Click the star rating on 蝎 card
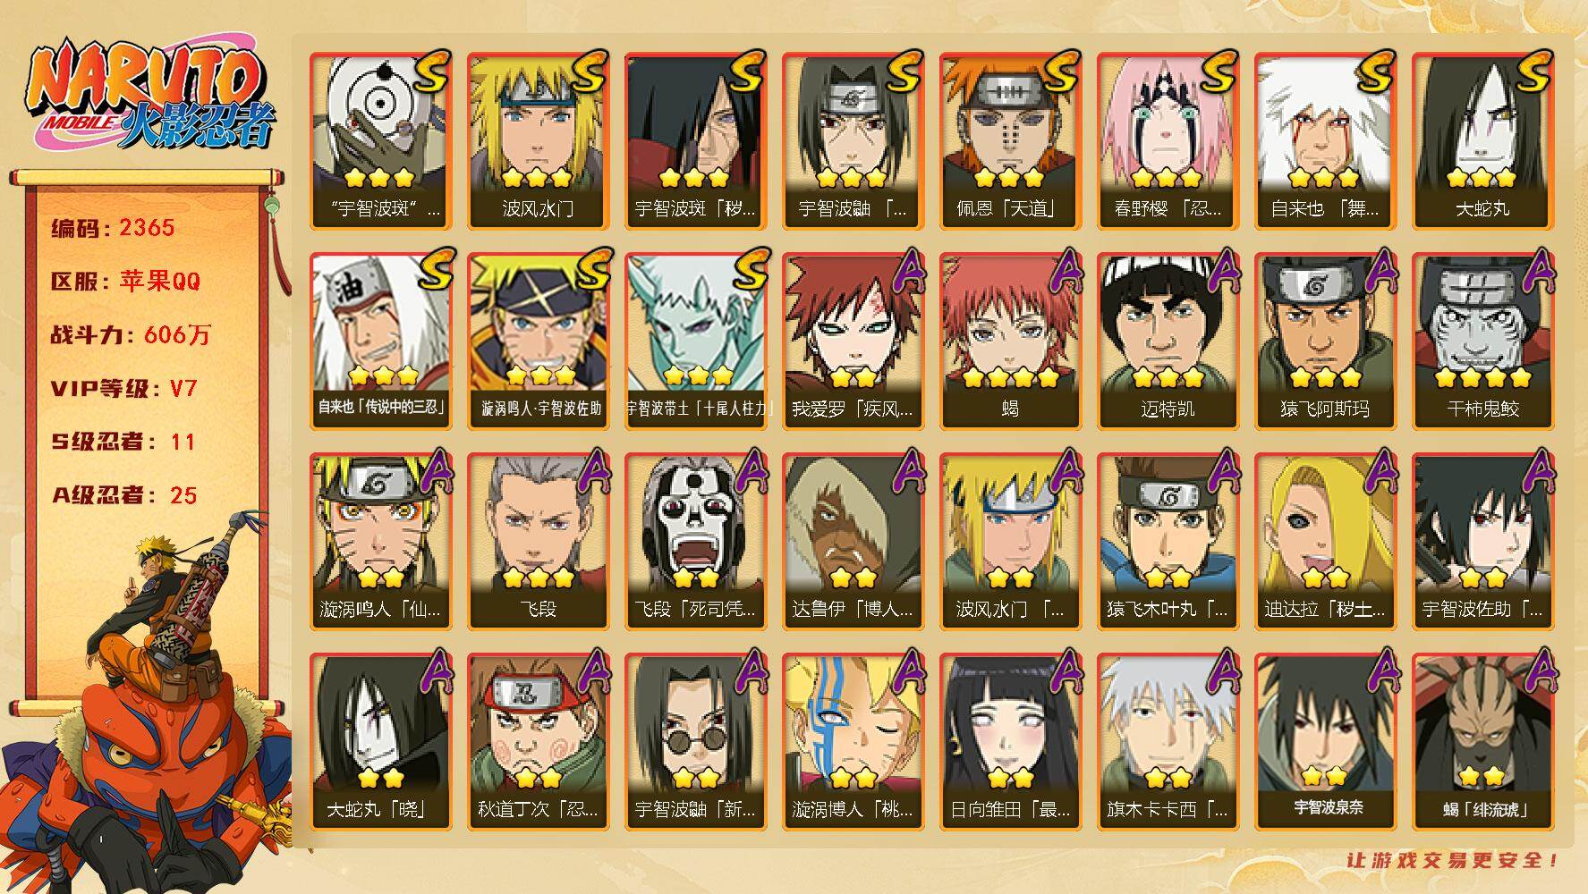The height and width of the screenshot is (894, 1588). [1010, 378]
